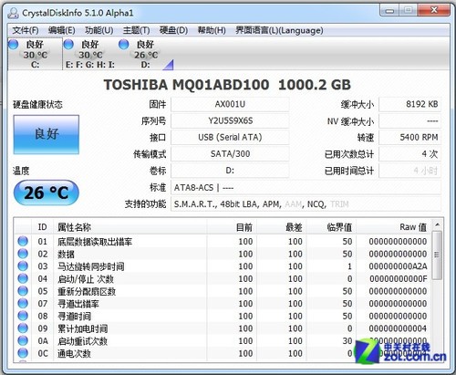This screenshot has height=375, width=456.
Task: Select the 启动/停止 次数 attribute name
Action: (86, 279)
